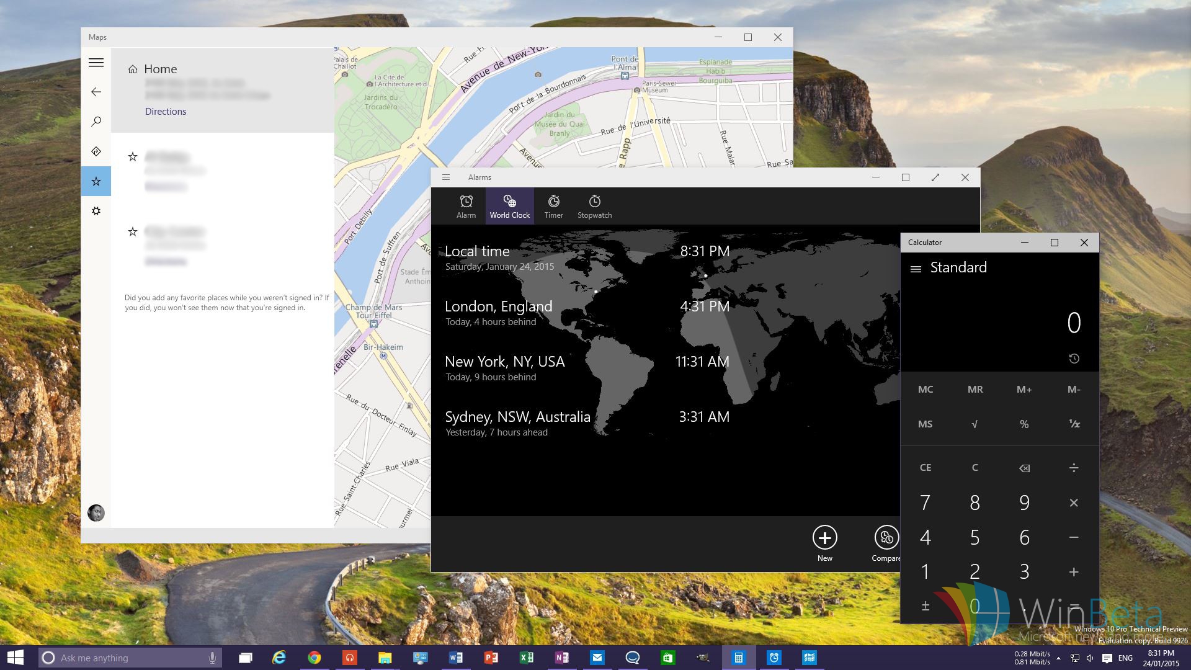Image resolution: width=1191 pixels, height=670 pixels.
Task: Open the Alarm tab in Alarms app
Action: point(466,206)
